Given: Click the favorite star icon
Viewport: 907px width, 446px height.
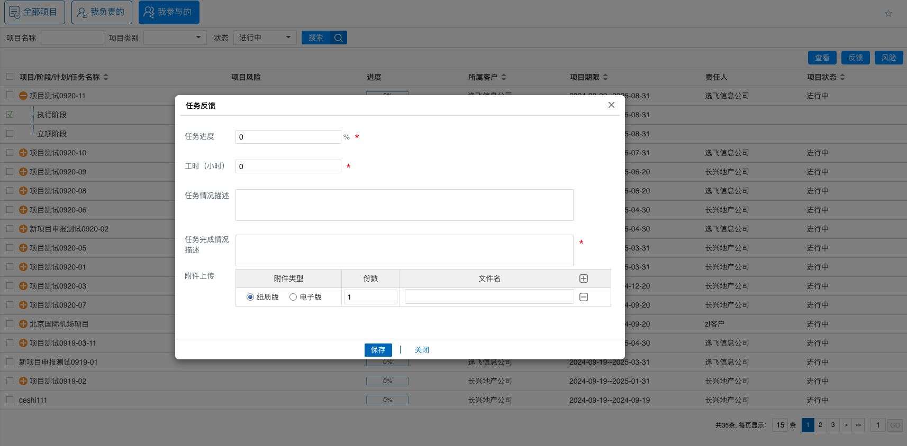Looking at the screenshot, I should pos(888,13).
